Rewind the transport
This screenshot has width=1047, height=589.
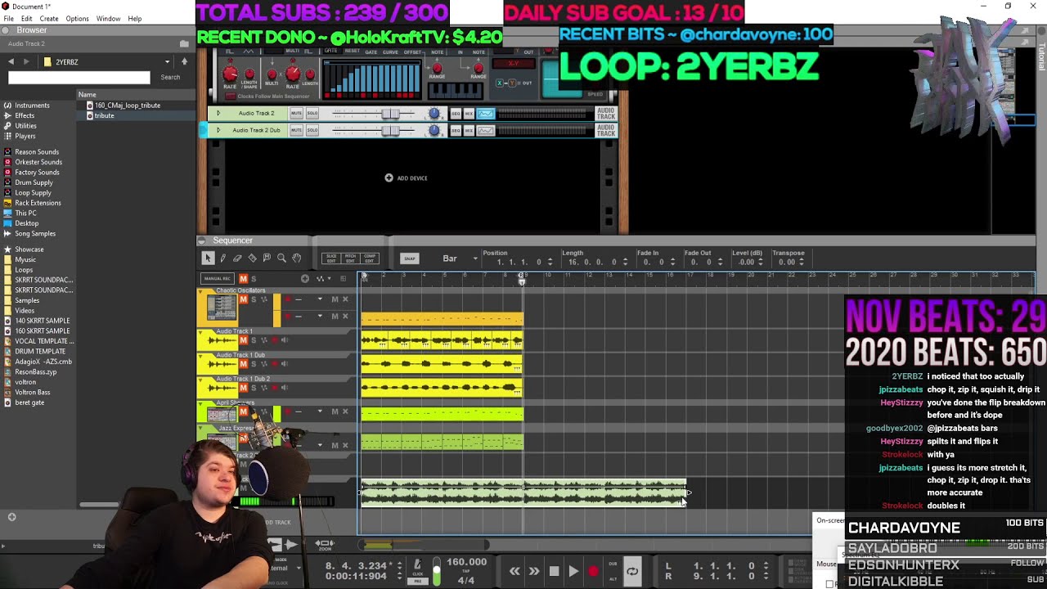click(515, 572)
